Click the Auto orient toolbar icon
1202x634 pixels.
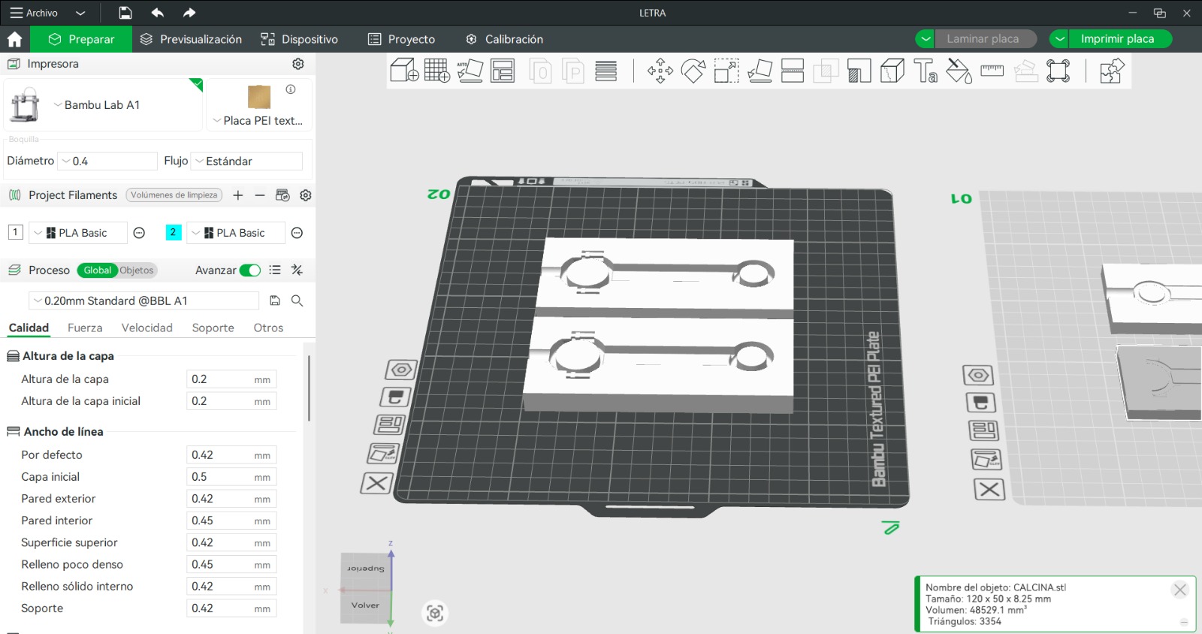tap(470, 71)
